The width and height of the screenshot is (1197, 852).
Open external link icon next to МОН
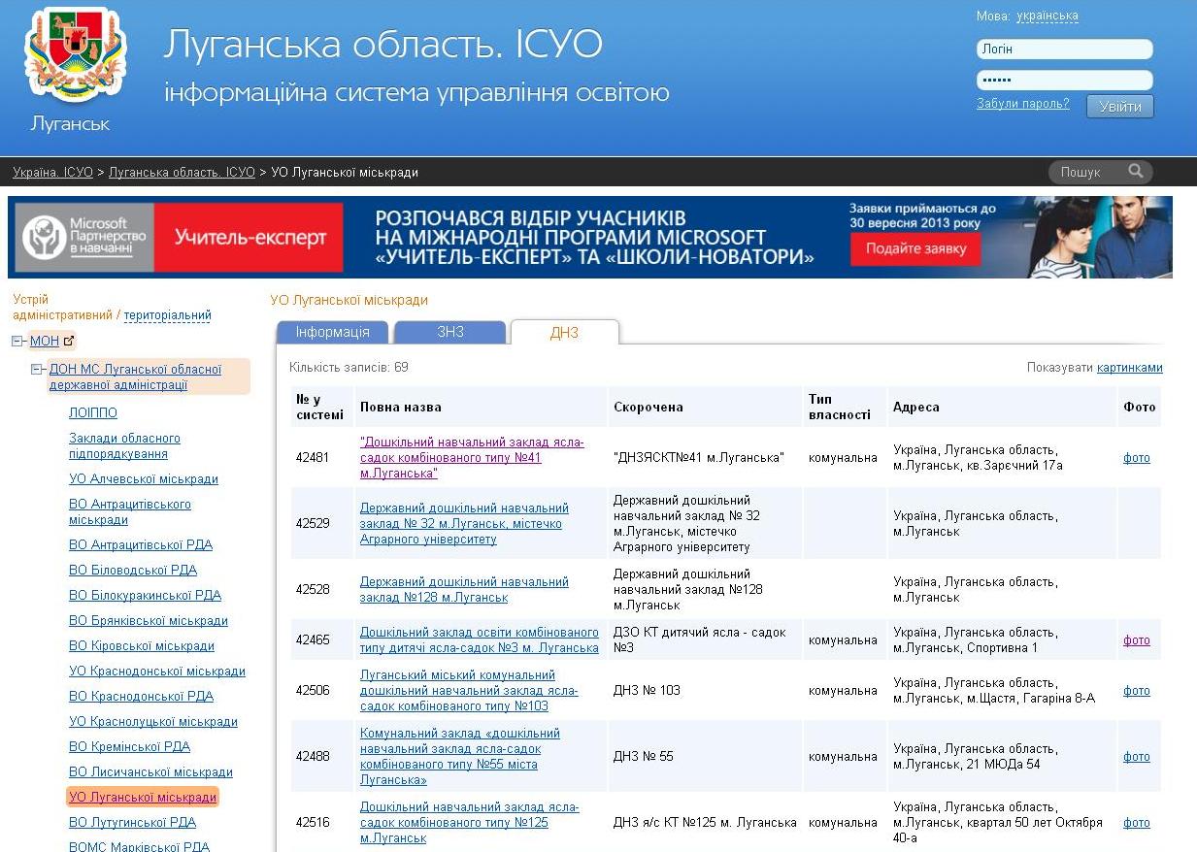coord(69,342)
